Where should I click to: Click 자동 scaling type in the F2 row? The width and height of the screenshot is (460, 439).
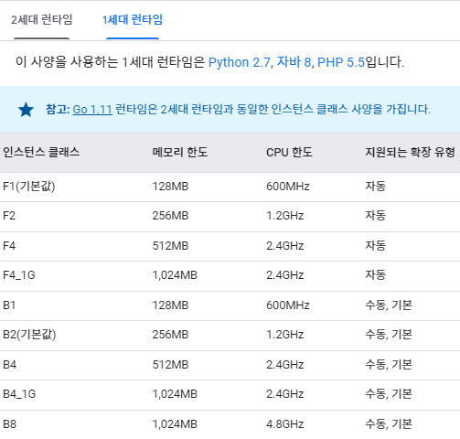point(376,216)
